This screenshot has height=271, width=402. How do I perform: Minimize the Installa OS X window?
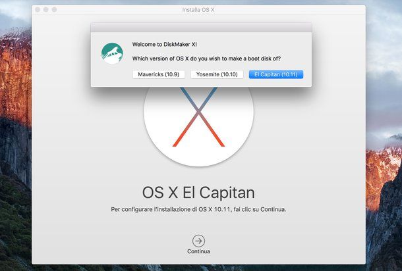click(x=46, y=9)
